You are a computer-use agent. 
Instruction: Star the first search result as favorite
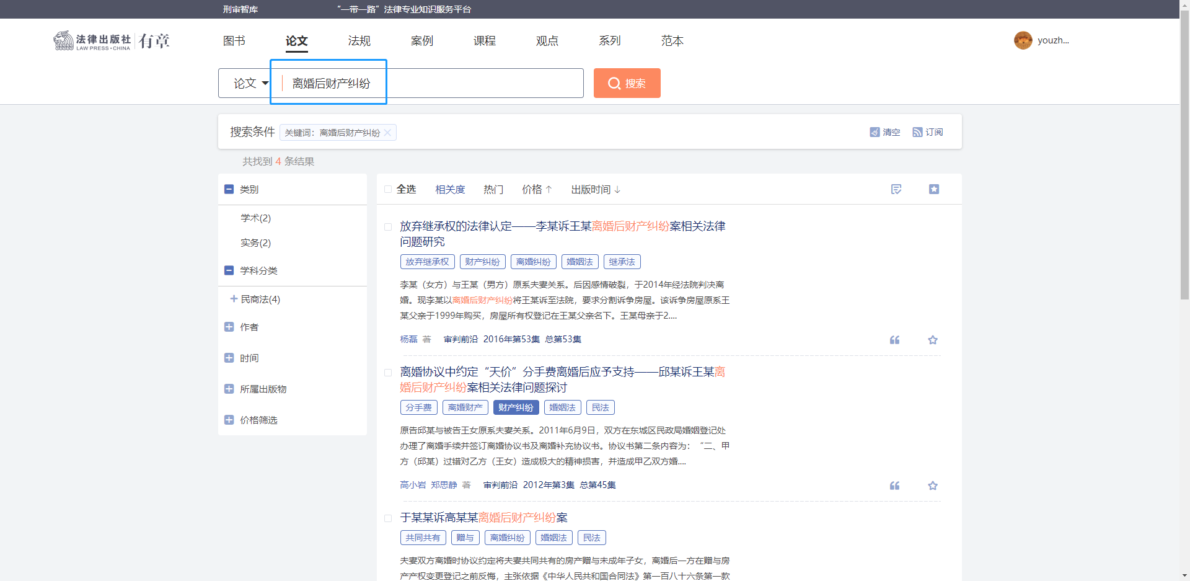tap(932, 340)
